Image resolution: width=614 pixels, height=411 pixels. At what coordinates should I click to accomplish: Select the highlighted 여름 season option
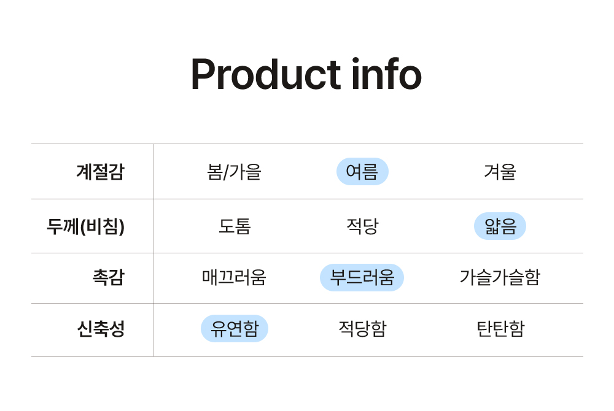tap(362, 172)
